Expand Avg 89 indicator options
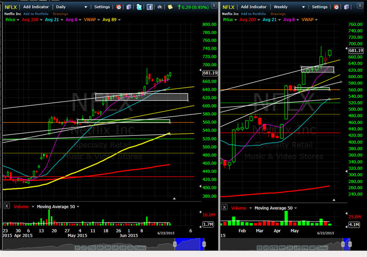Image resolution: width=367 pixels, height=257 pixels. 119,20
